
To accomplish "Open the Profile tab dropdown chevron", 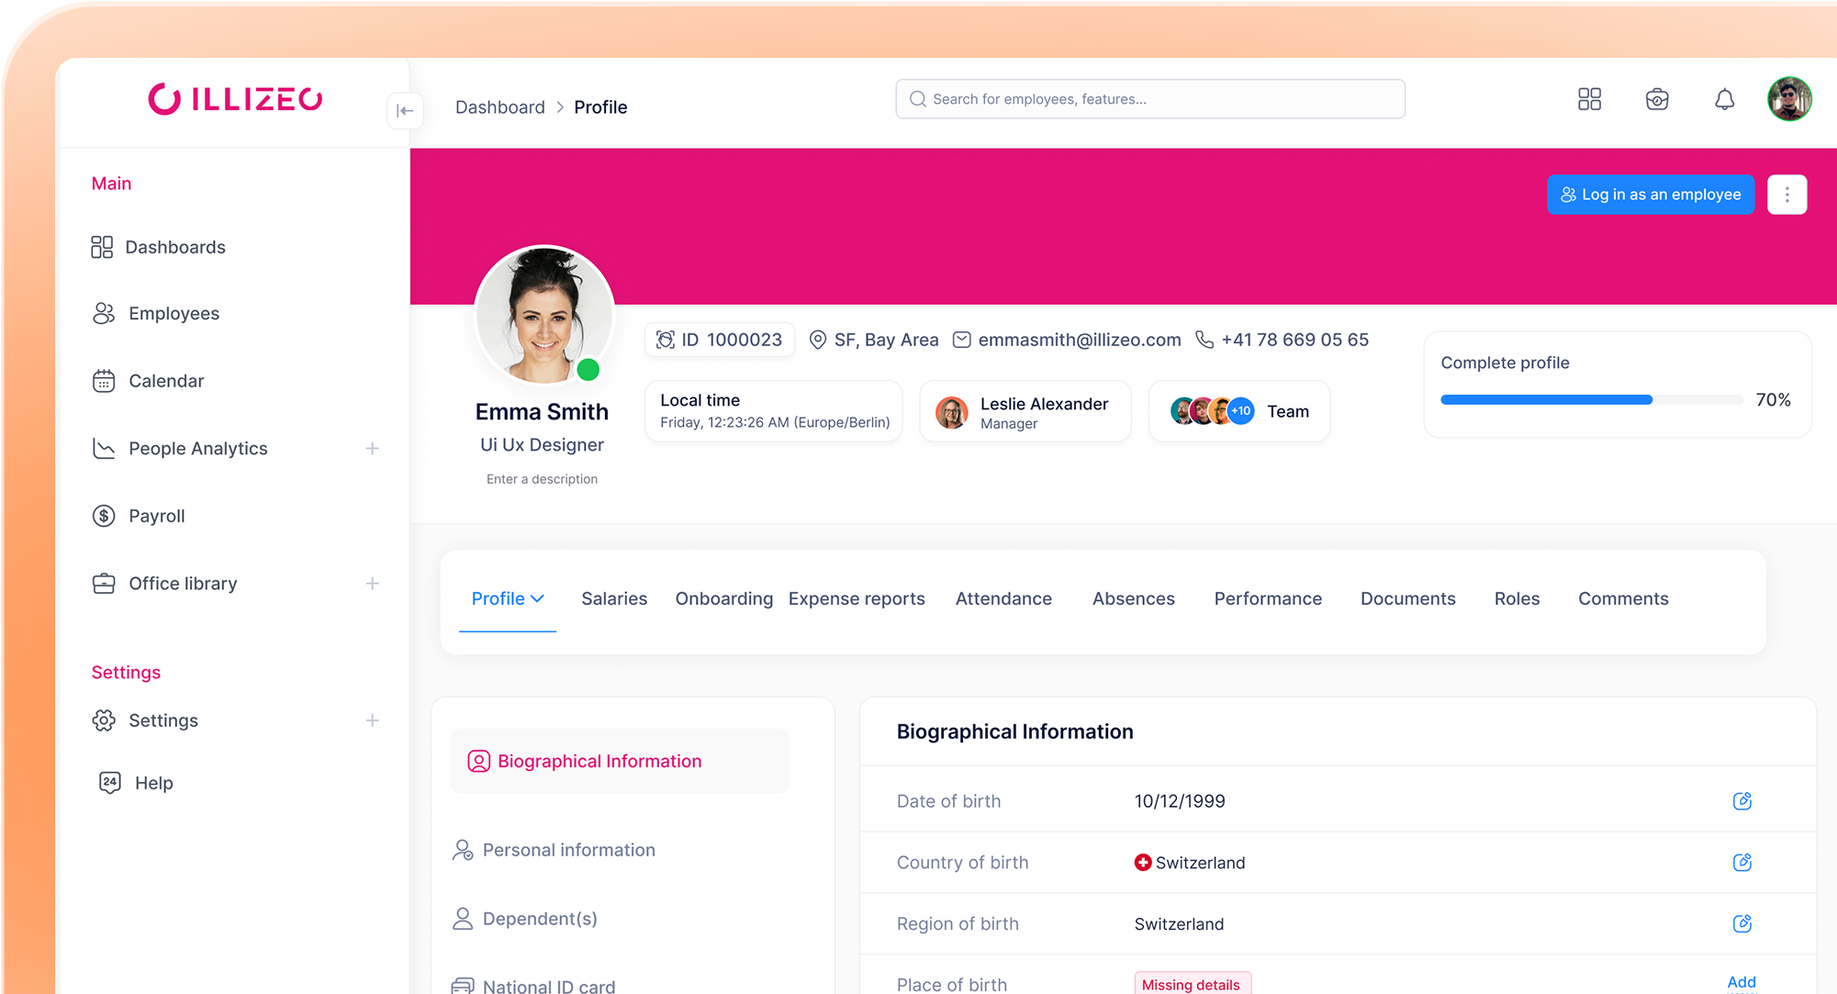I will (538, 598).
